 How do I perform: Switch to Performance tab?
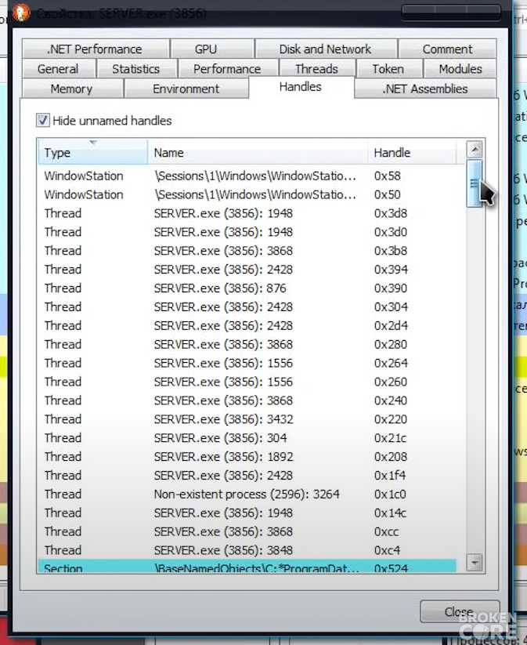click(227, 69)
